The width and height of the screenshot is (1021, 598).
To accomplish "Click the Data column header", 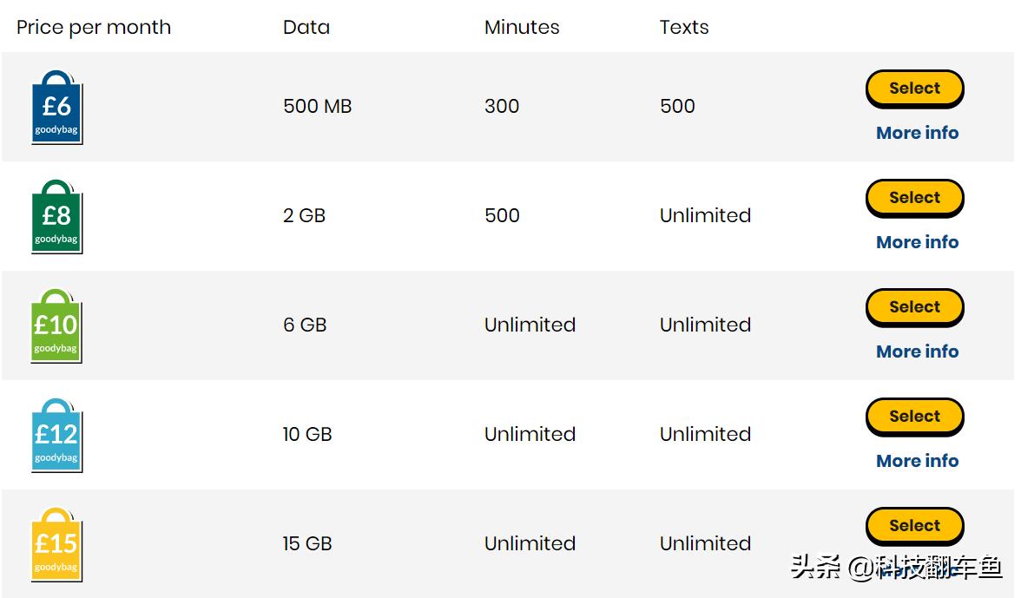I will click(306, 27).
